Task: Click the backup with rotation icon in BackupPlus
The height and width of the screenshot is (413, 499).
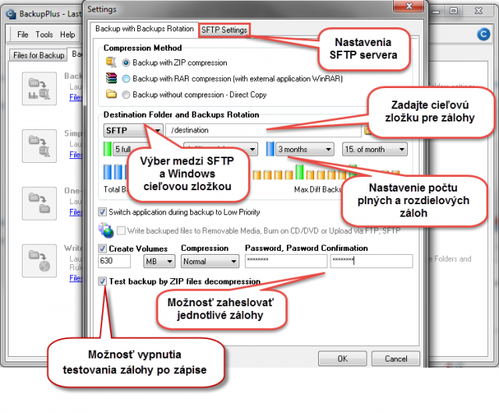Action: point(39,89)
